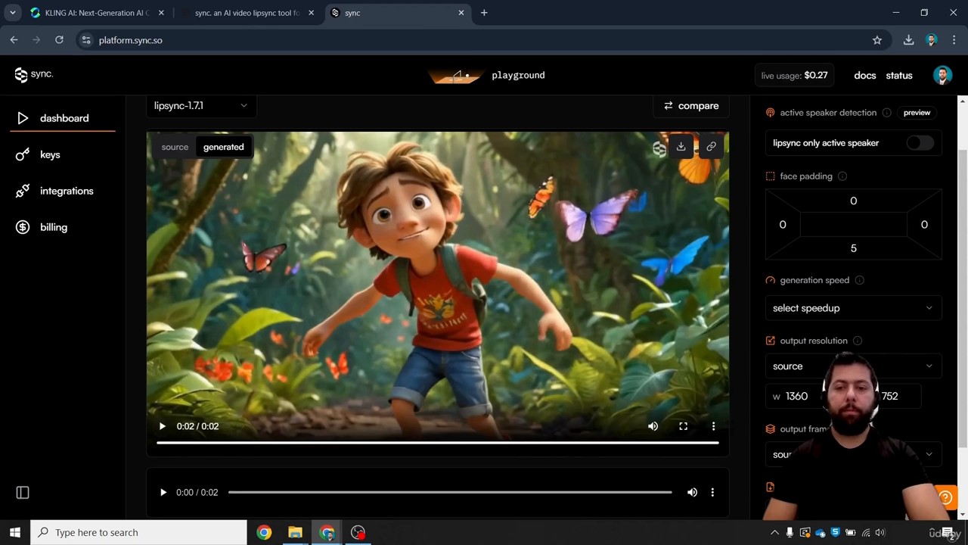Edit the bottom face padding value 5
Viewport: 968px width, 545px height.
[854, 248]
